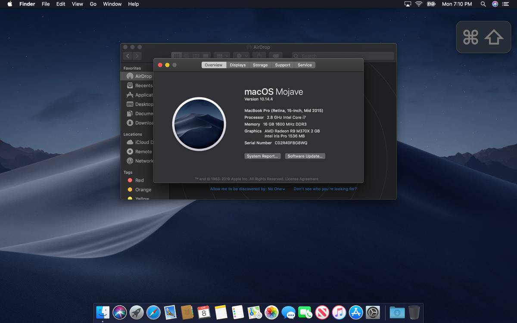
Task: Select Recents in Finder sidebar
Action: (x=143, y=86)
